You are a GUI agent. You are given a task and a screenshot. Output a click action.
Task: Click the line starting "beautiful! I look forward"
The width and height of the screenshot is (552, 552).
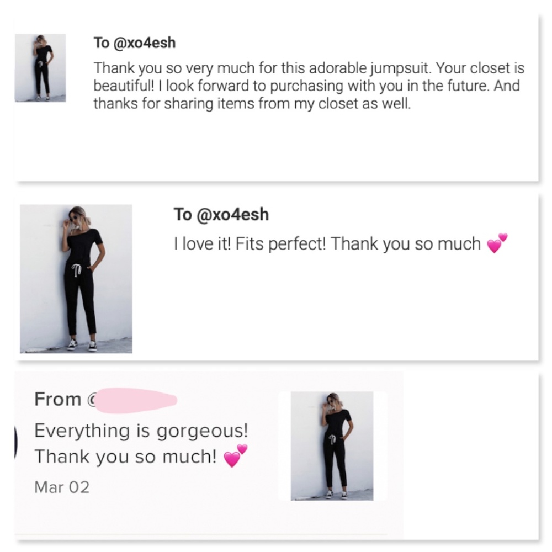306,86
